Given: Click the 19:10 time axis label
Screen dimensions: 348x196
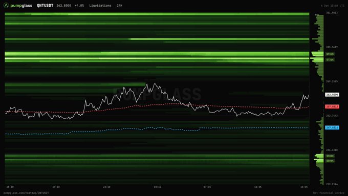Looking at the screenshot, I should click(x=56, y=187).
